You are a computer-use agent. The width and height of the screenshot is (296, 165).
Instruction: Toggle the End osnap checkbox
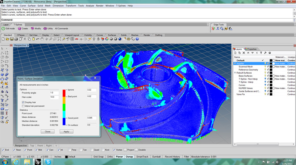pos(3,150)
